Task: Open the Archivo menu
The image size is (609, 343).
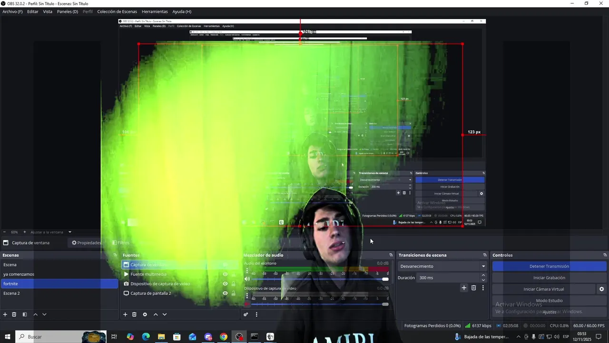Action: pyautogui.click(x=12, y=11)
